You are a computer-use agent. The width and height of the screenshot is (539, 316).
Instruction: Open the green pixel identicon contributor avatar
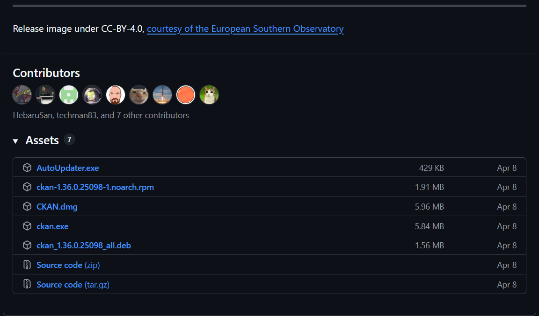pos(69,95)
